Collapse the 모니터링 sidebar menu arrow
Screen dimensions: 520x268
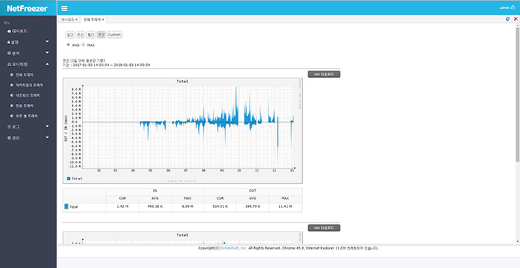click(47, 64)
